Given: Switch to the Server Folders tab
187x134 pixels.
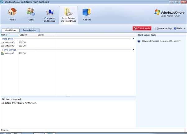Looking at the screenshot, I should (30, 30).
